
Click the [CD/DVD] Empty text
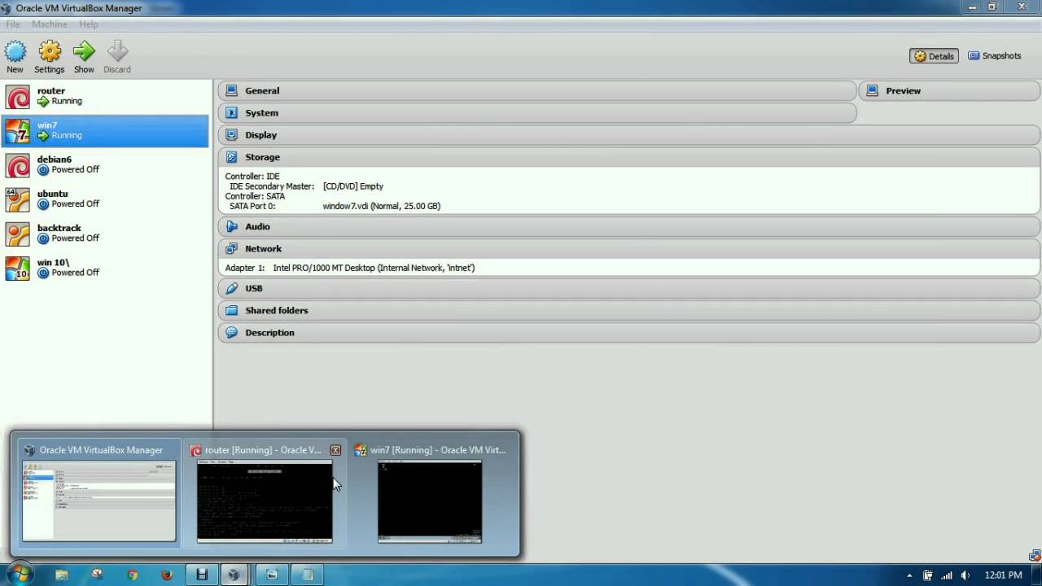pyautogui.click(x=353, y=186)
